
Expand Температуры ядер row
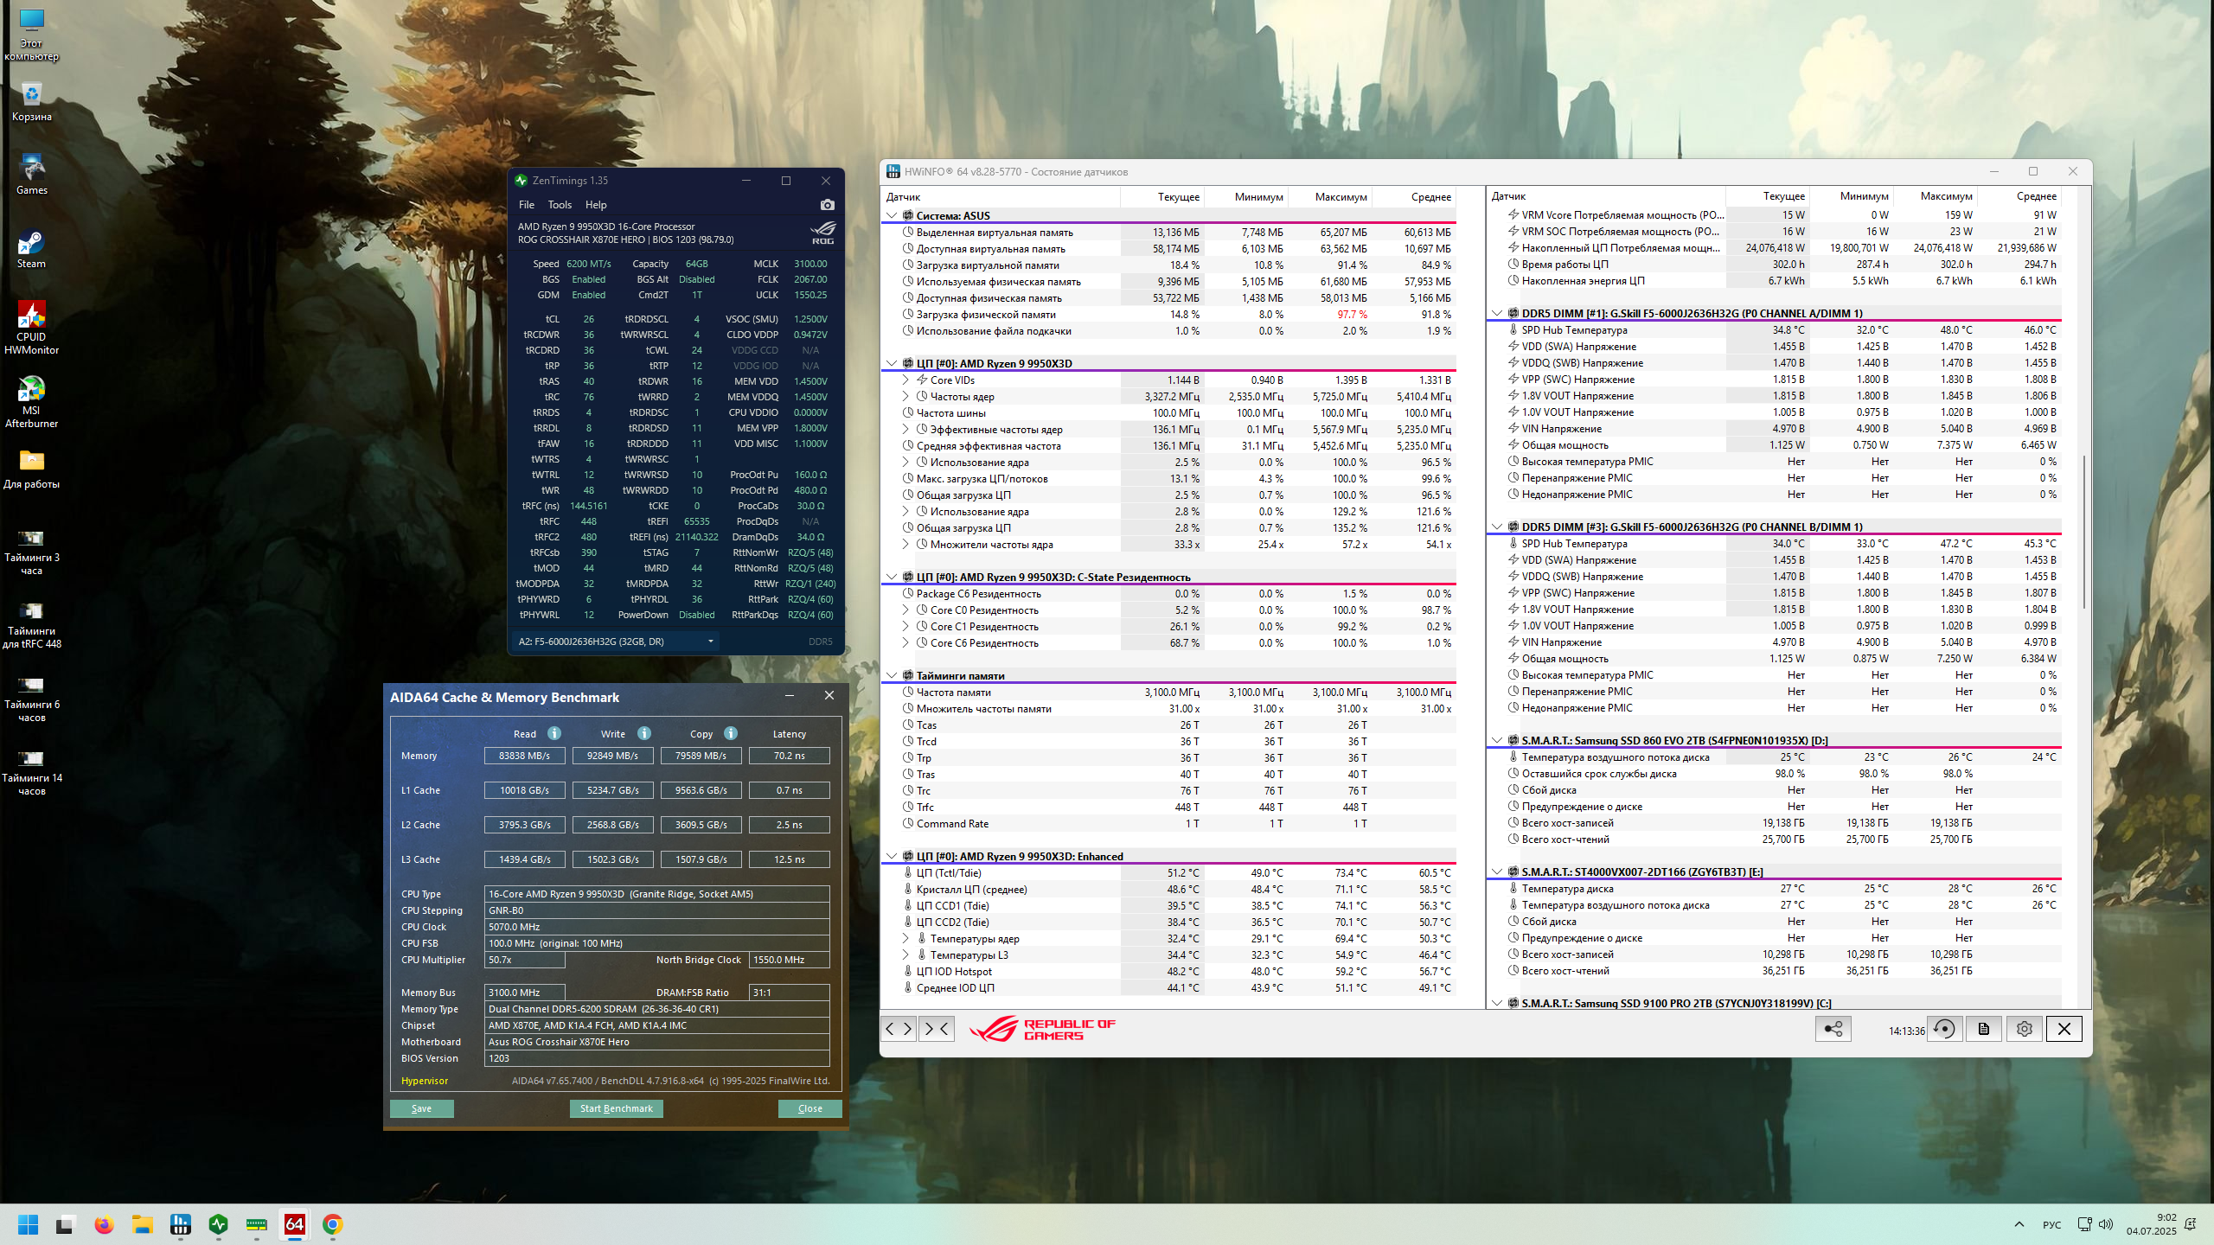(905, 938)
